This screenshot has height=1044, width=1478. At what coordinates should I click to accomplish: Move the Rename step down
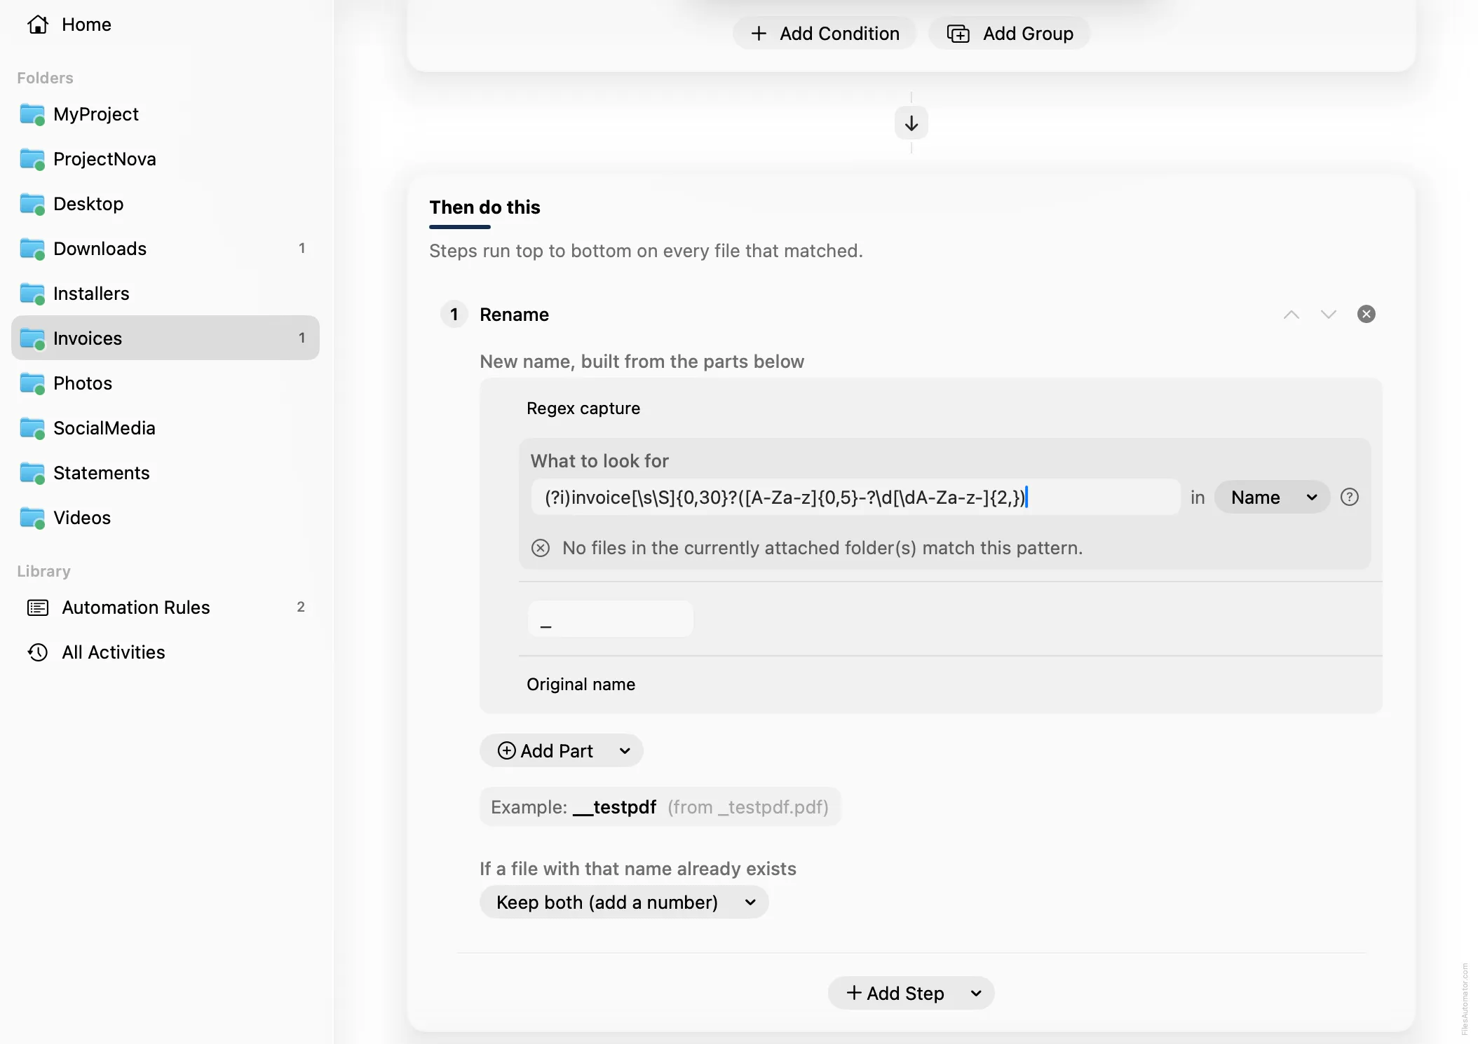[1329, 315]
